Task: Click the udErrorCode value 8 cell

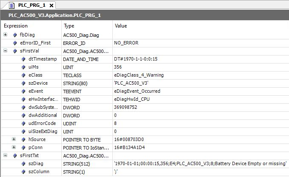Action: pyautogui.click(x=116, y=123)
